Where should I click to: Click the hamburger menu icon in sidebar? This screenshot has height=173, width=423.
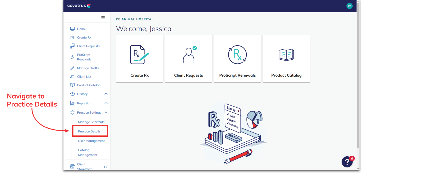[x=103, y=17]
